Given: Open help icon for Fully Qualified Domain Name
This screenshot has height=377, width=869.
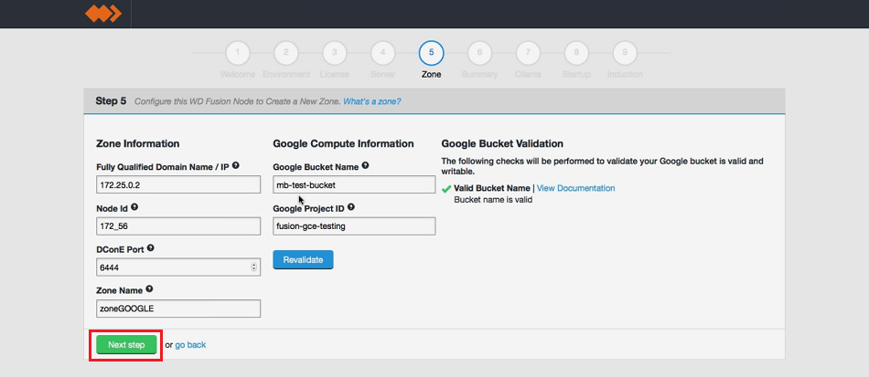Looking at the screenshot, I should point(235,165).
